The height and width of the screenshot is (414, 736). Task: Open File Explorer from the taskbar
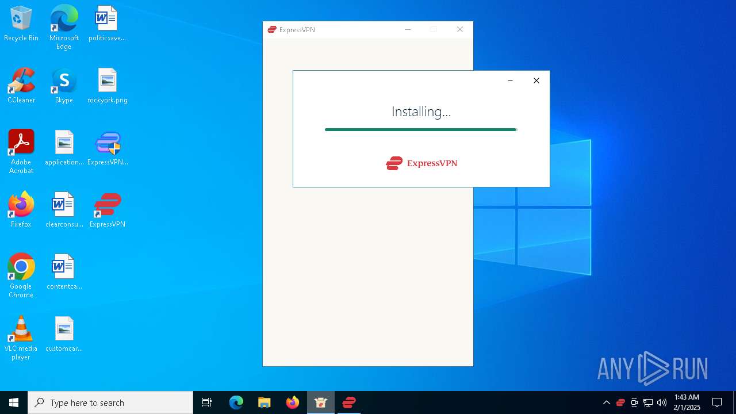click(x=264, y=402)
